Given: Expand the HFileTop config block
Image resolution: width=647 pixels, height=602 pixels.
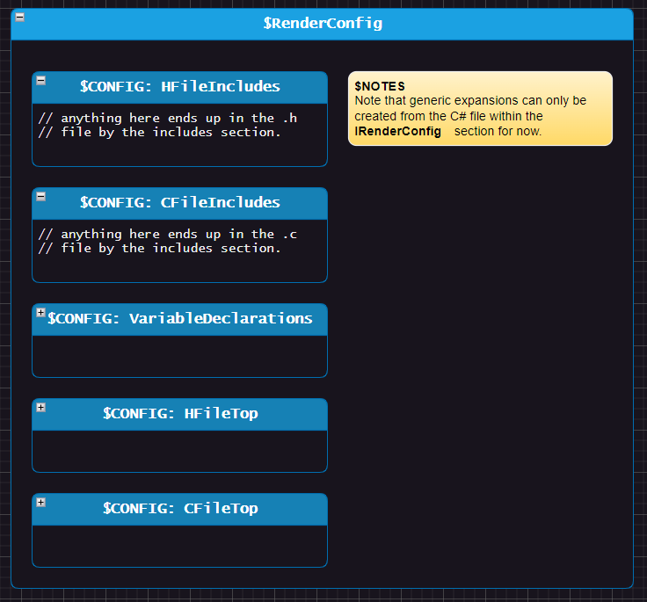Looking at the screenshot, I should pyautogui.click(x=40, y=407).
